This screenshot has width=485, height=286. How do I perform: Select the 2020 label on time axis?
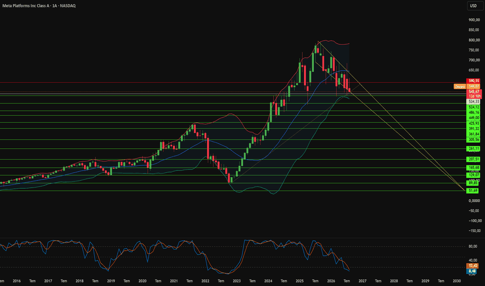(x=142, y=281)
